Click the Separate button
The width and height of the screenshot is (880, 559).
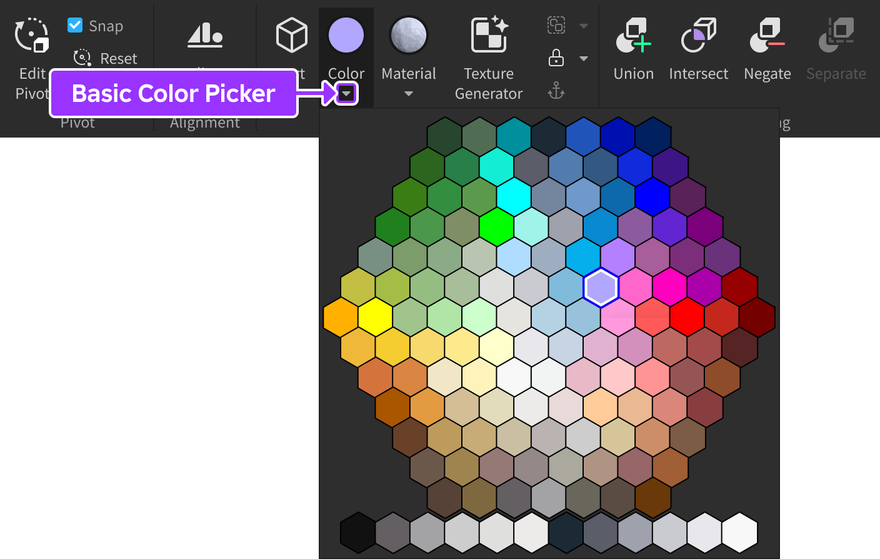(x=836, y=35)
